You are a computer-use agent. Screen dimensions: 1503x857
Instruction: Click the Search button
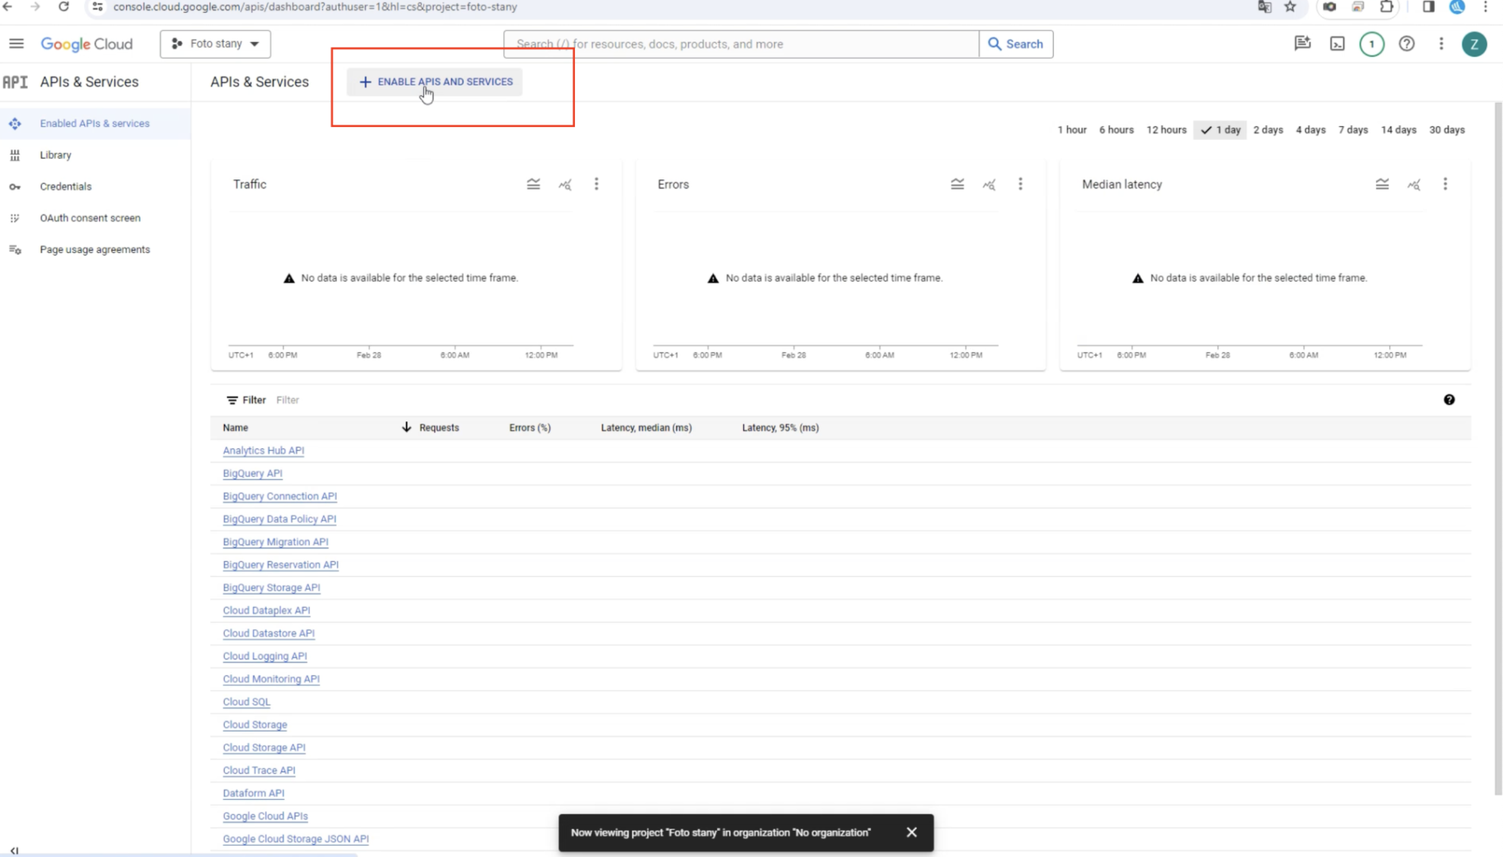pos(1015,44)
